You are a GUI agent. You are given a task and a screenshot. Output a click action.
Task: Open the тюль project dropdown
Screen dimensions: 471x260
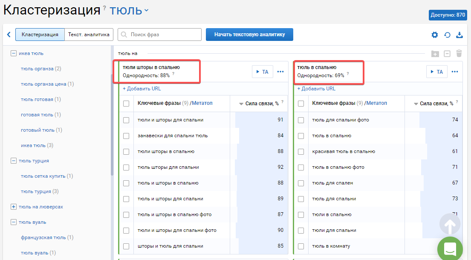[x=129, y=11]
